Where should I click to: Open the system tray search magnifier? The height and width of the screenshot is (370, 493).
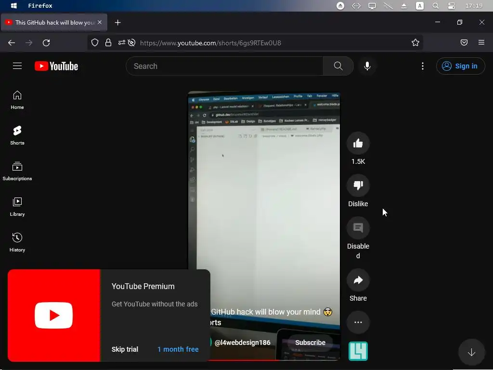pyautogui.click(x=435, y=6)
